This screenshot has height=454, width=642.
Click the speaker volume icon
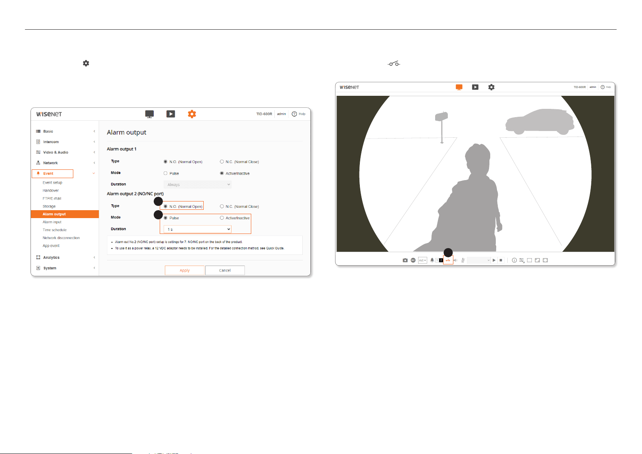coord(455,260)
